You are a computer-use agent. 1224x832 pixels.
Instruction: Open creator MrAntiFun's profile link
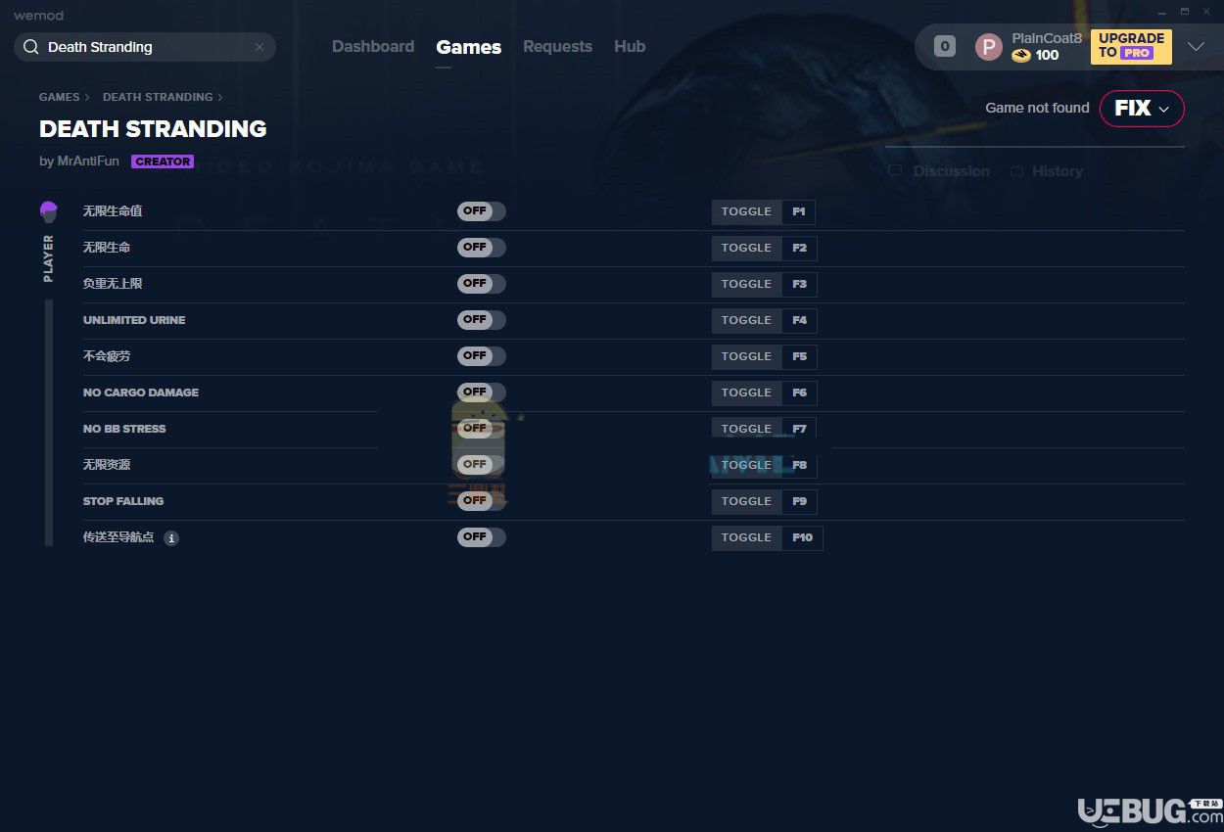pyautogui.click(x=87, y=162)
